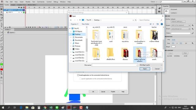The width and height of the screenshot is (196, 110).
Task: Click the Open button in file dialog
Action: pos(145,69)
